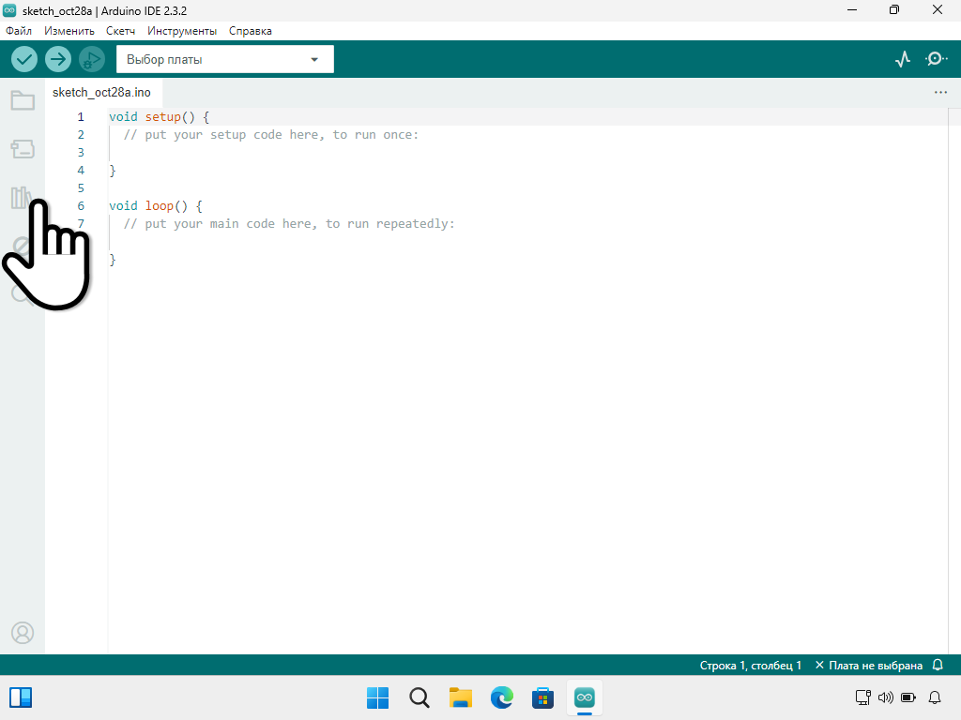Open the system tray volume icon
The image size is (961, 720).
point(886,697)
